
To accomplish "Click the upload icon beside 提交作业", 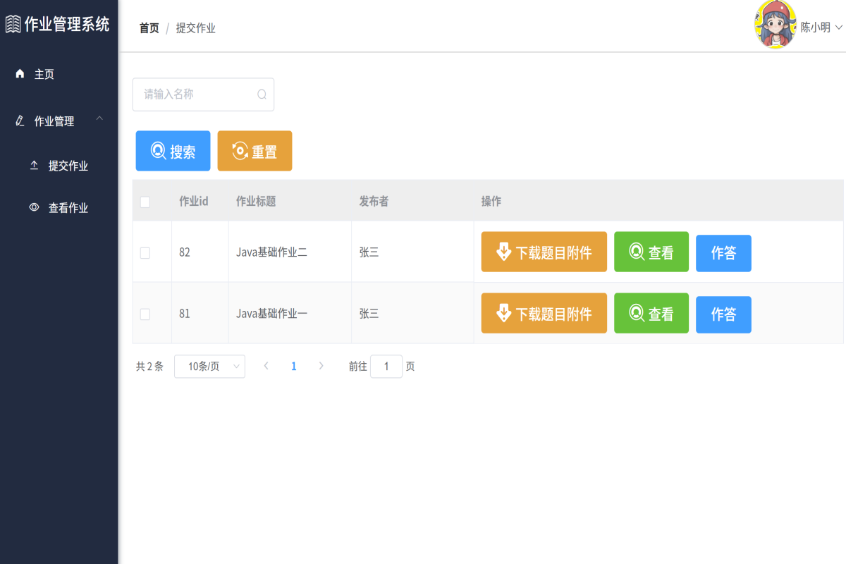I will tap(34, 165).
